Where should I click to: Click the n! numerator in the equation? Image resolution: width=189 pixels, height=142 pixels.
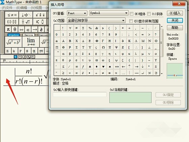pos(29,71)
